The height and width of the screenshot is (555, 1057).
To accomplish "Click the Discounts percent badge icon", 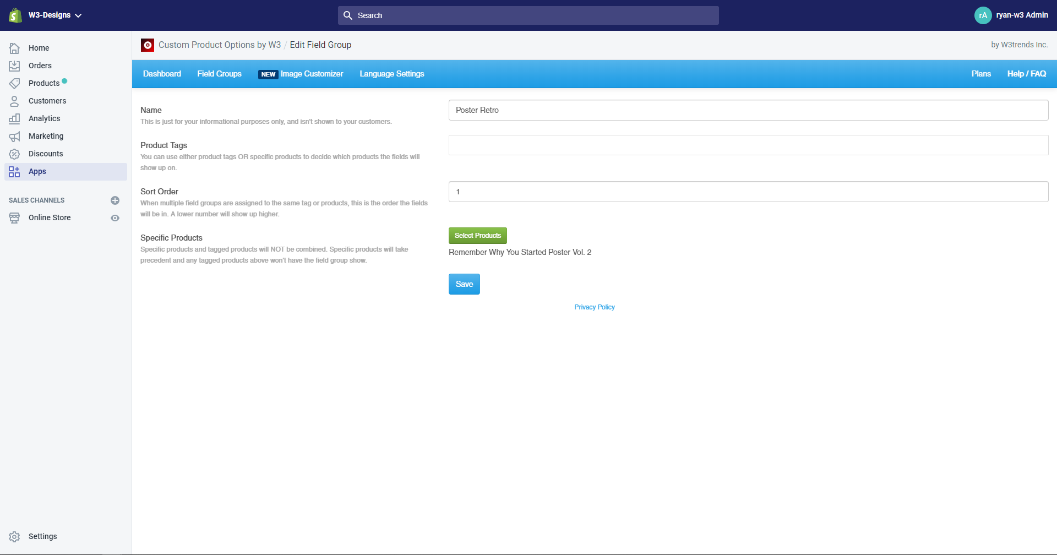I will (x=14, y=154).
